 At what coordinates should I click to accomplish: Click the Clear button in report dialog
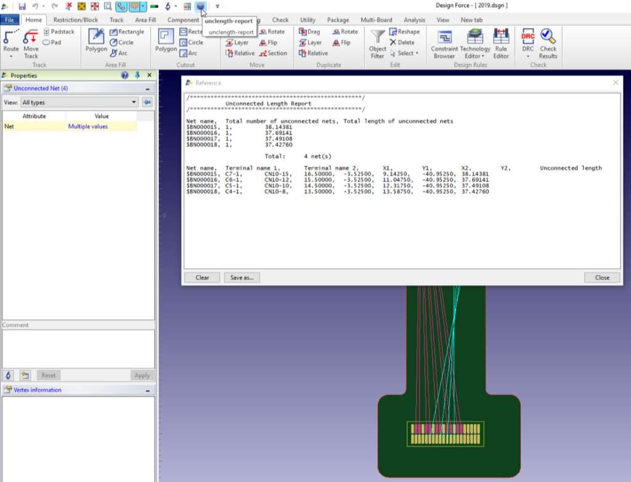pos(202,277)
